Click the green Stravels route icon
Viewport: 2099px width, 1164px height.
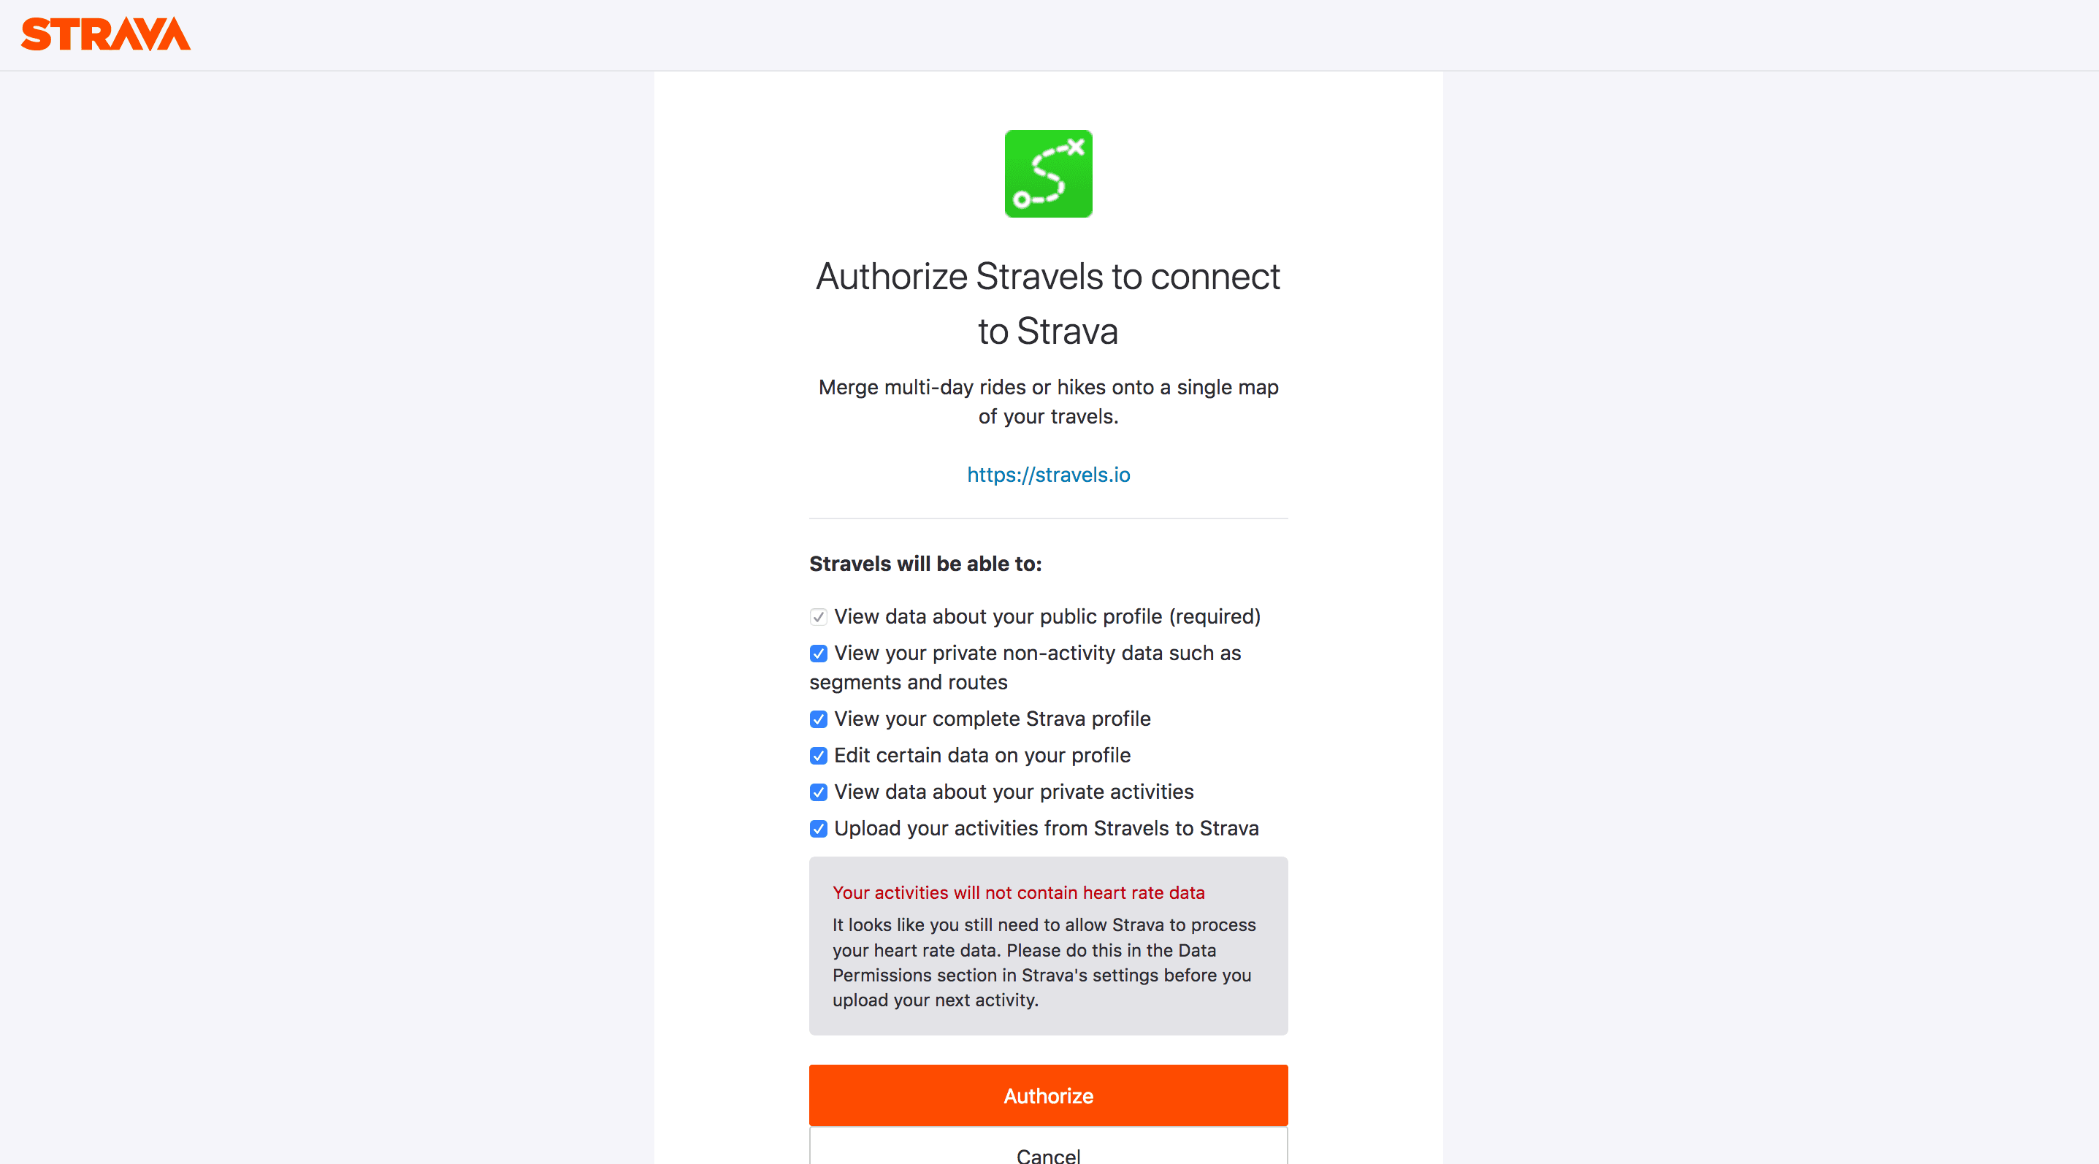[x=1048, y=174]
